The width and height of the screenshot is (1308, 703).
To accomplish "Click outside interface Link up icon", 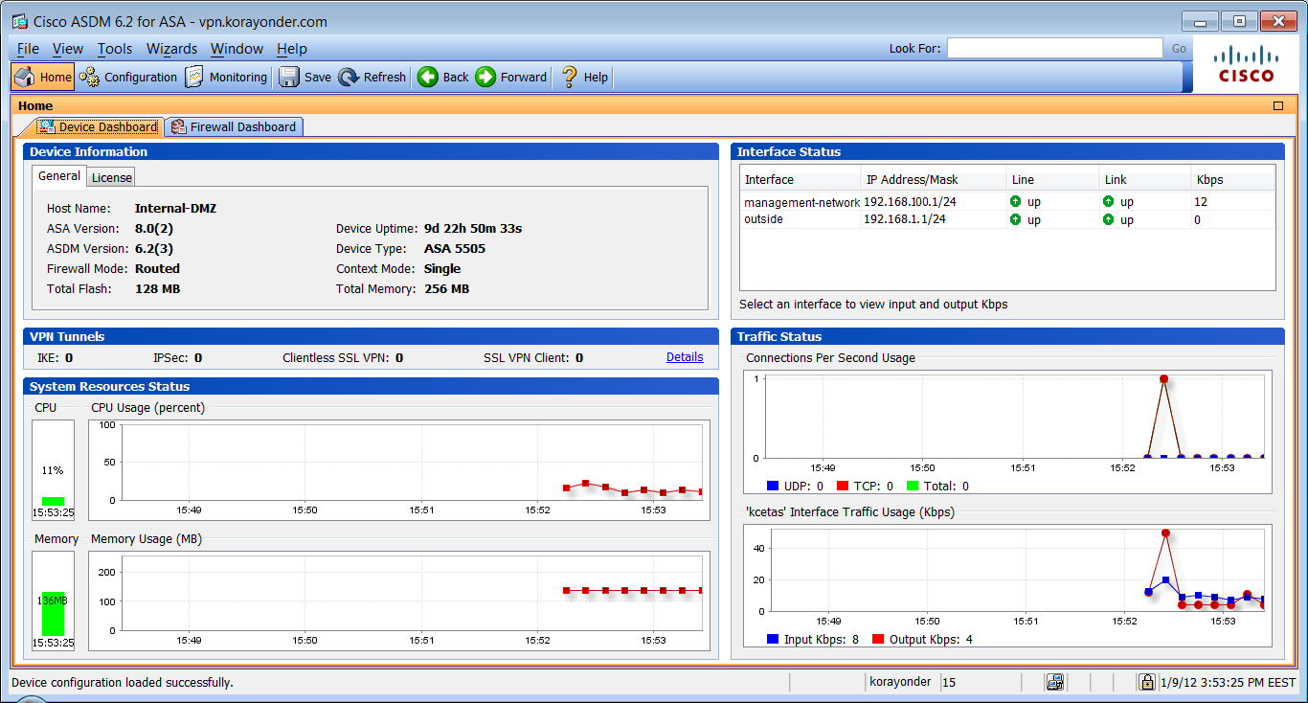I will (x=1109, y=219).
